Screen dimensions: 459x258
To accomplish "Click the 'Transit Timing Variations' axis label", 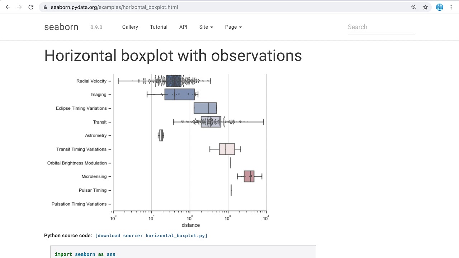I will coord(81,149).
